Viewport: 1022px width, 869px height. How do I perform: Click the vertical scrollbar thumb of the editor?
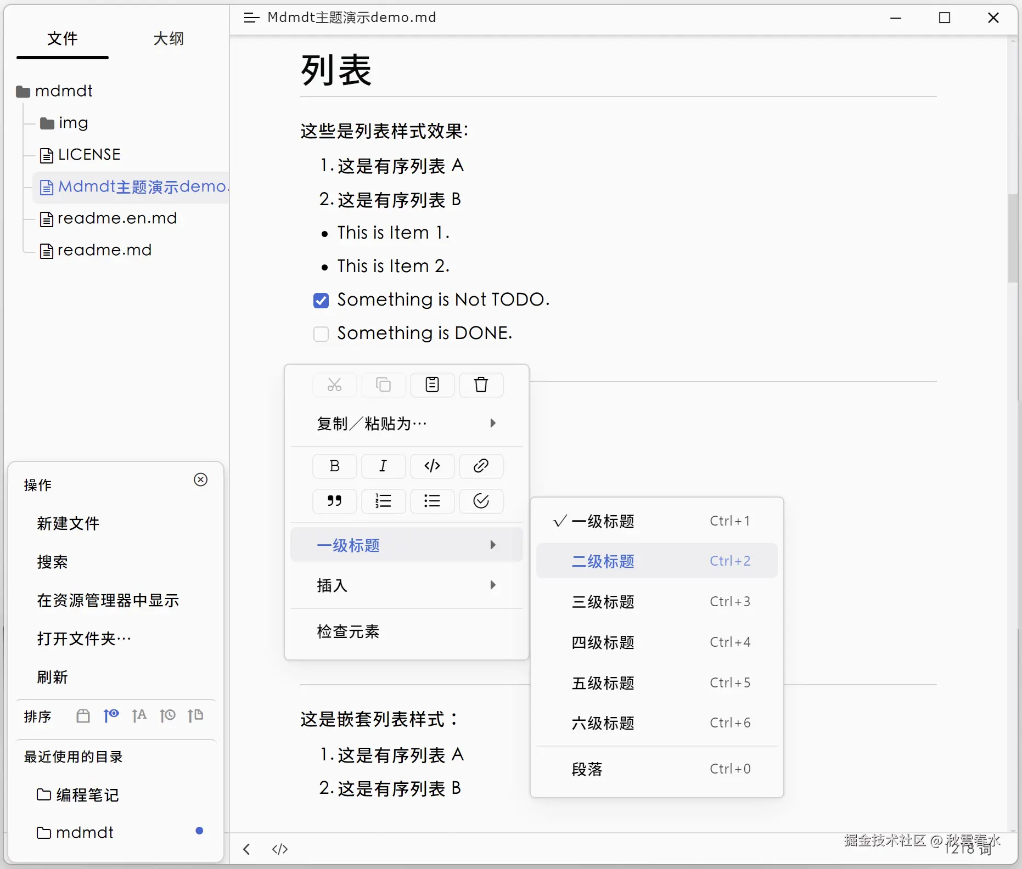(x=1013, y=238)
